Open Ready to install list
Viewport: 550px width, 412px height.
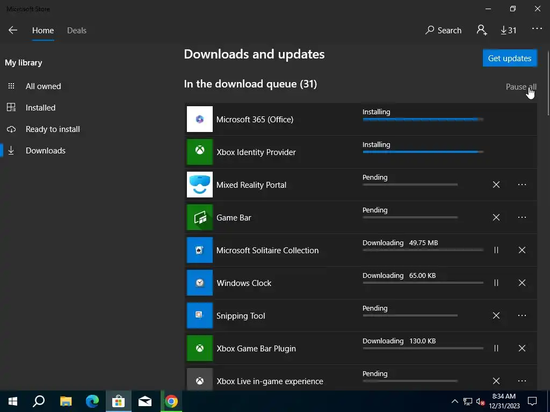53,129
